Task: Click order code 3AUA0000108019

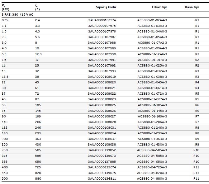Action: coord(102,77)
